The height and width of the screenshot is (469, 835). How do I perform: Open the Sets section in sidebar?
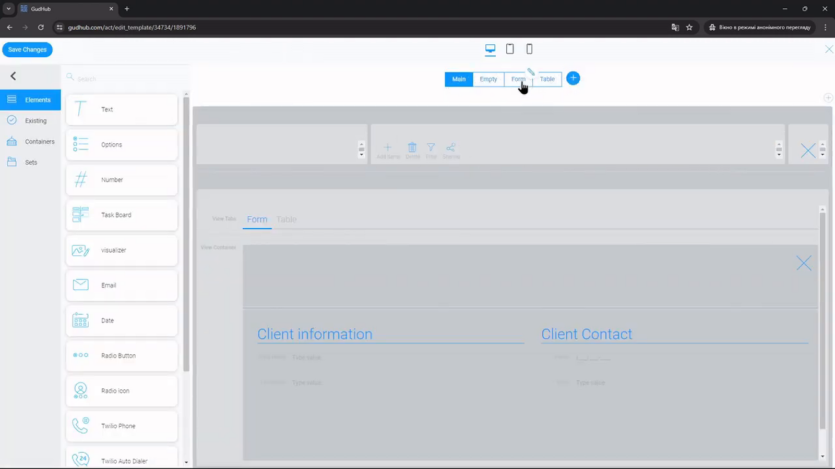coord(30,162)
